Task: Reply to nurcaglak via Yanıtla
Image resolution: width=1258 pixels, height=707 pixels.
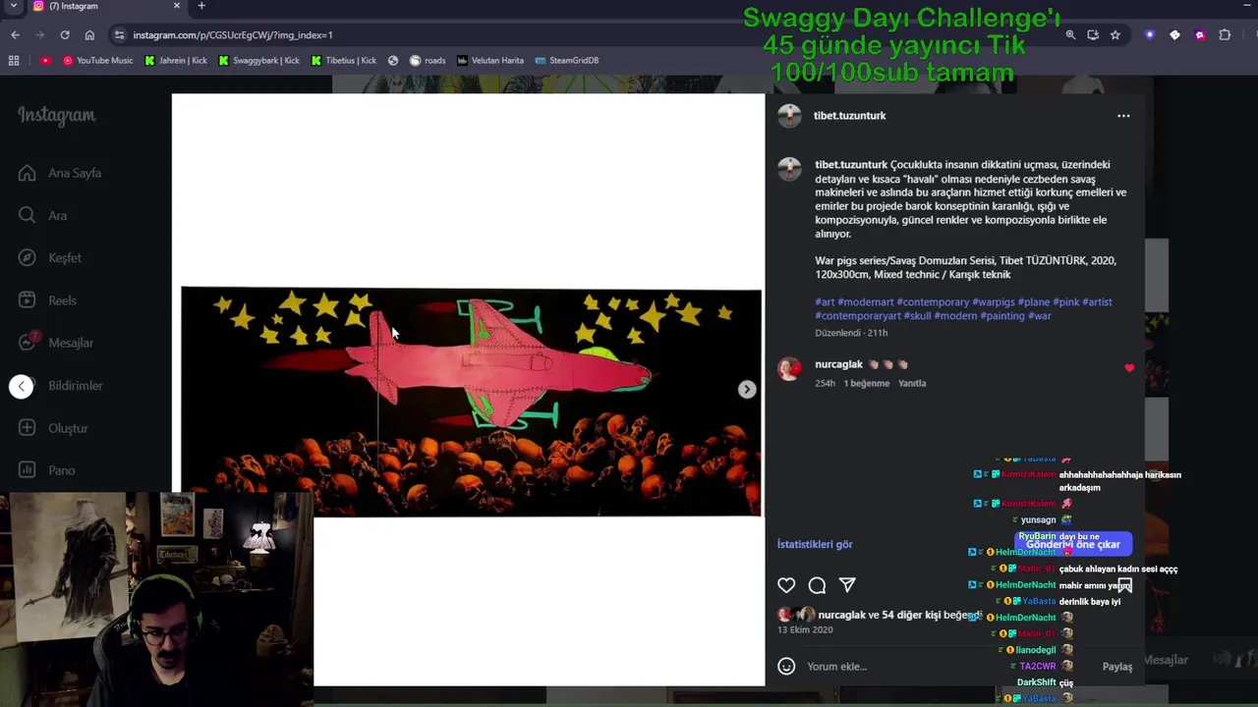Action: (x=912, y=383)
